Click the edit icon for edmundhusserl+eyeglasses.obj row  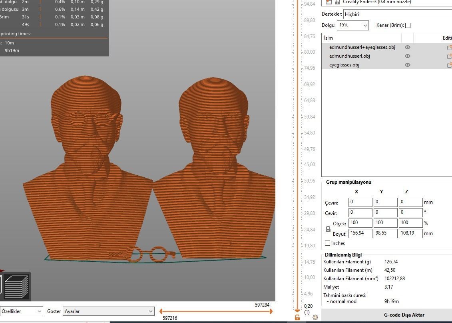[x=450, y=47]
